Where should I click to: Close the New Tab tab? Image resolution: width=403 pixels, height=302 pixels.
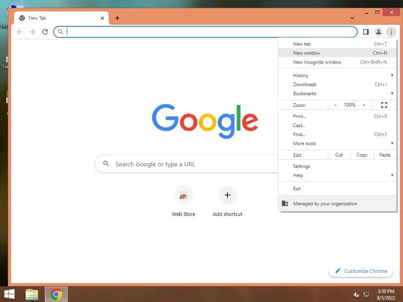(x=102, y=18)
